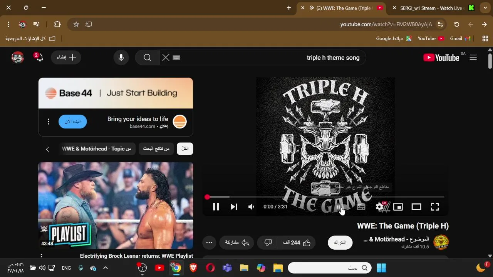Image resolution: width=493 pixels, height=277 pixels.
Task: Clear the YouTube search with X
Action: [x=166, y=57]
